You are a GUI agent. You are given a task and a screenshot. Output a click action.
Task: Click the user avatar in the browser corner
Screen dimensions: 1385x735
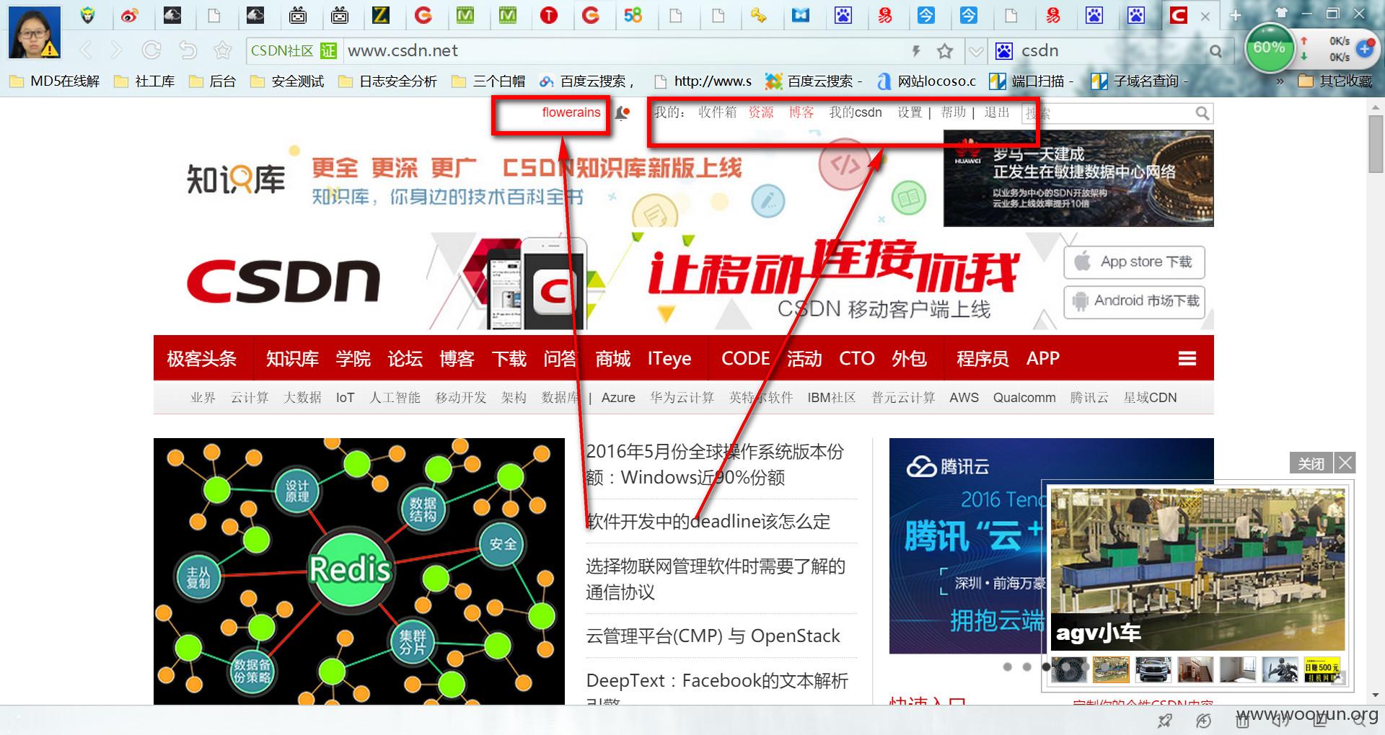coord(34,32)
